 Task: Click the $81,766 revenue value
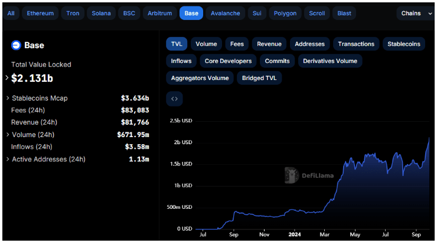(x=135, y=122)
